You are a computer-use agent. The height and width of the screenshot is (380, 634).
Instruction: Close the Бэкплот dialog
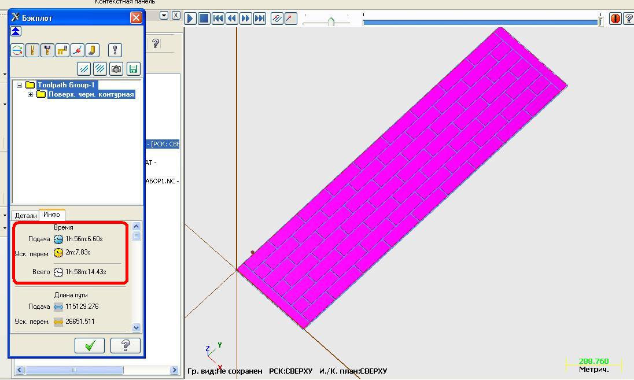click(x=137, y=18)
